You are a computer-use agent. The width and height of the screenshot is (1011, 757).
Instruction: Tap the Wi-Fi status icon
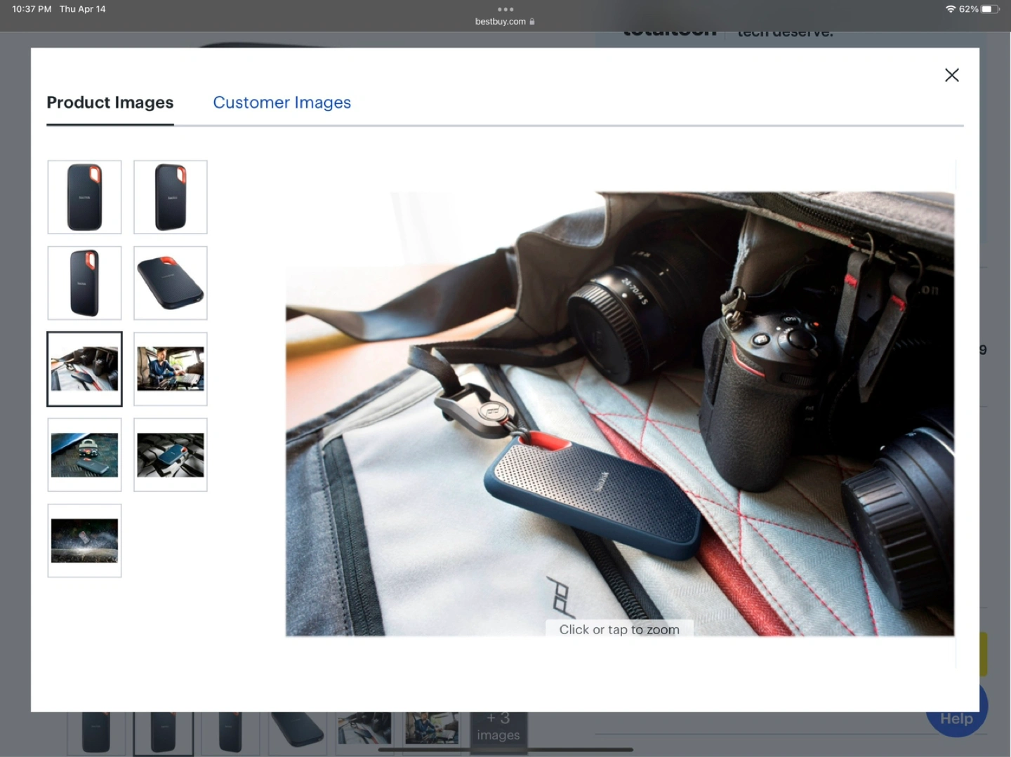[951, 9]
